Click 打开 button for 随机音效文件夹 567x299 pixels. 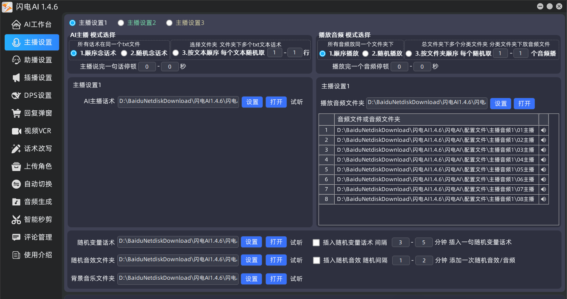click(x=276, y=260)
